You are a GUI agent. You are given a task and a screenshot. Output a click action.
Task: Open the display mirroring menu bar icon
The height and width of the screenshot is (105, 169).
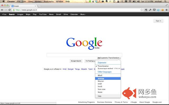126,1
